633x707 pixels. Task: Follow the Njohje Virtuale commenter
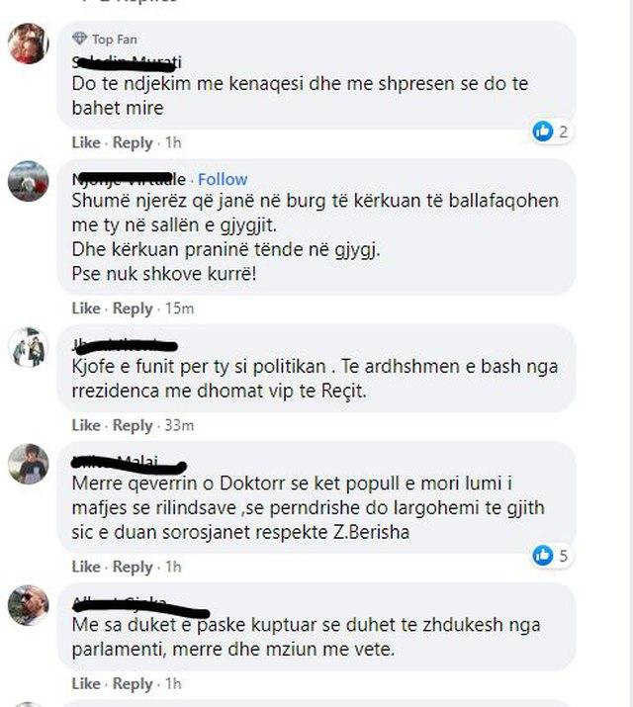pyautogui.click(x=223, y=179)
